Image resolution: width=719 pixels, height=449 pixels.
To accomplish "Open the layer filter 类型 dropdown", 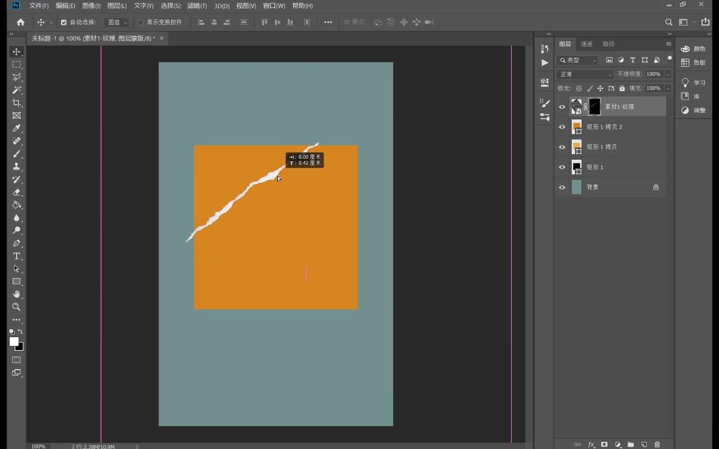I will click(577, 60).
